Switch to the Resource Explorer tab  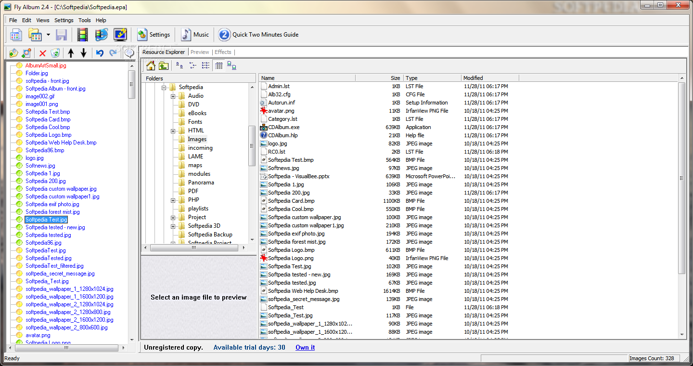coord(164,52)
